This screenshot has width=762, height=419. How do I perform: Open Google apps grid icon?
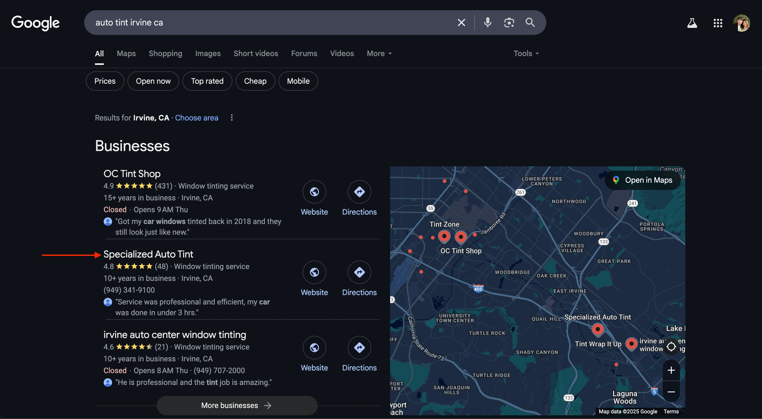[x=718, y=23]
